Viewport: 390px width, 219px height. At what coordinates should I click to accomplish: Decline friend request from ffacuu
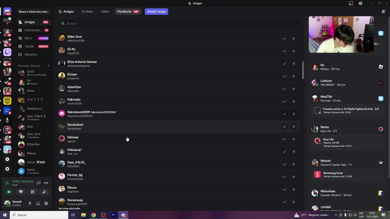point(294,189)
